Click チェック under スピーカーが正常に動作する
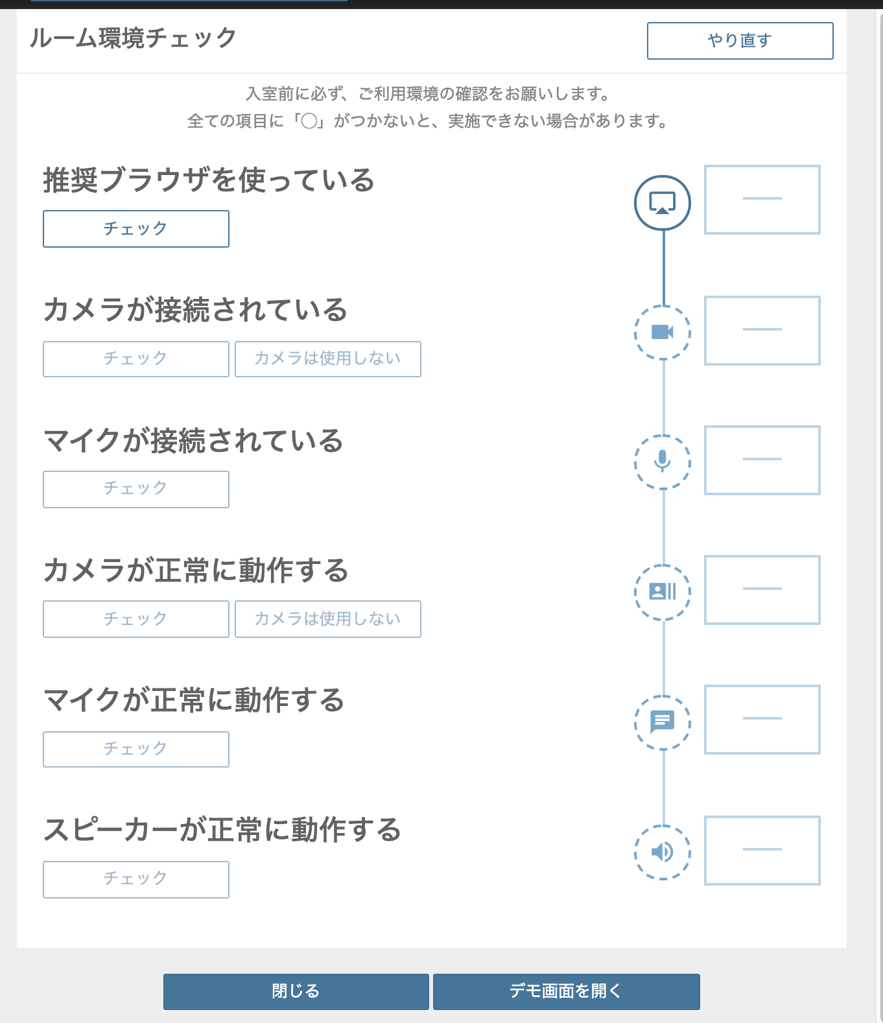 (x=135, y=879)
